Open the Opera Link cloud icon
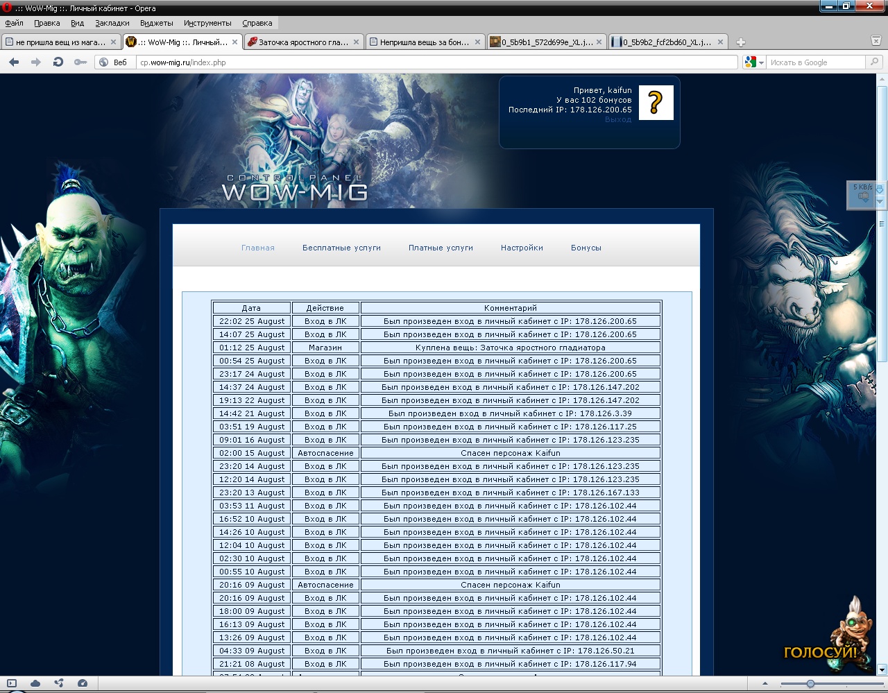888x693 pixels. (x=35, y=683)
